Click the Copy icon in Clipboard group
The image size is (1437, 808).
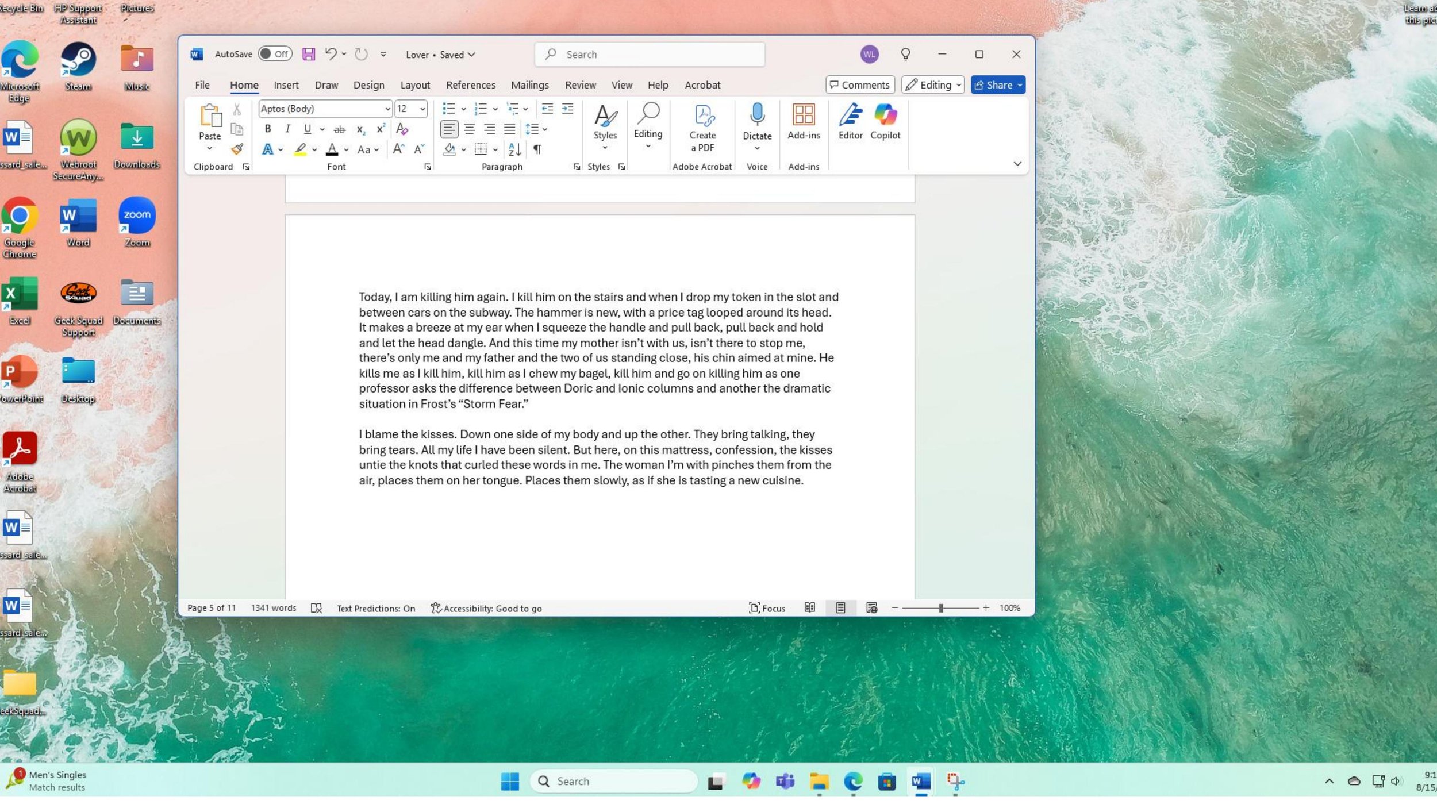pyautogui.click(x=237, y=129)
